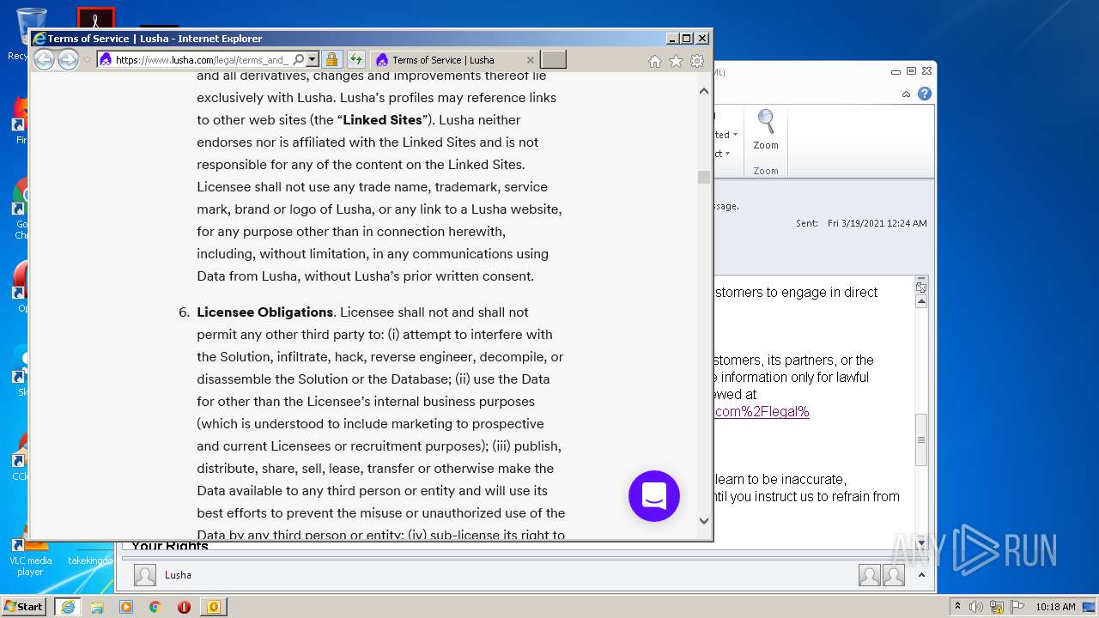Click the IE vertical scrollbar thumb
This screenshot has height=618, width=1099.
(704, 177)
